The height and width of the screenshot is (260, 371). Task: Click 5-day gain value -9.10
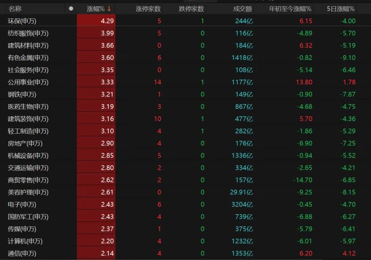click(348, 58)
